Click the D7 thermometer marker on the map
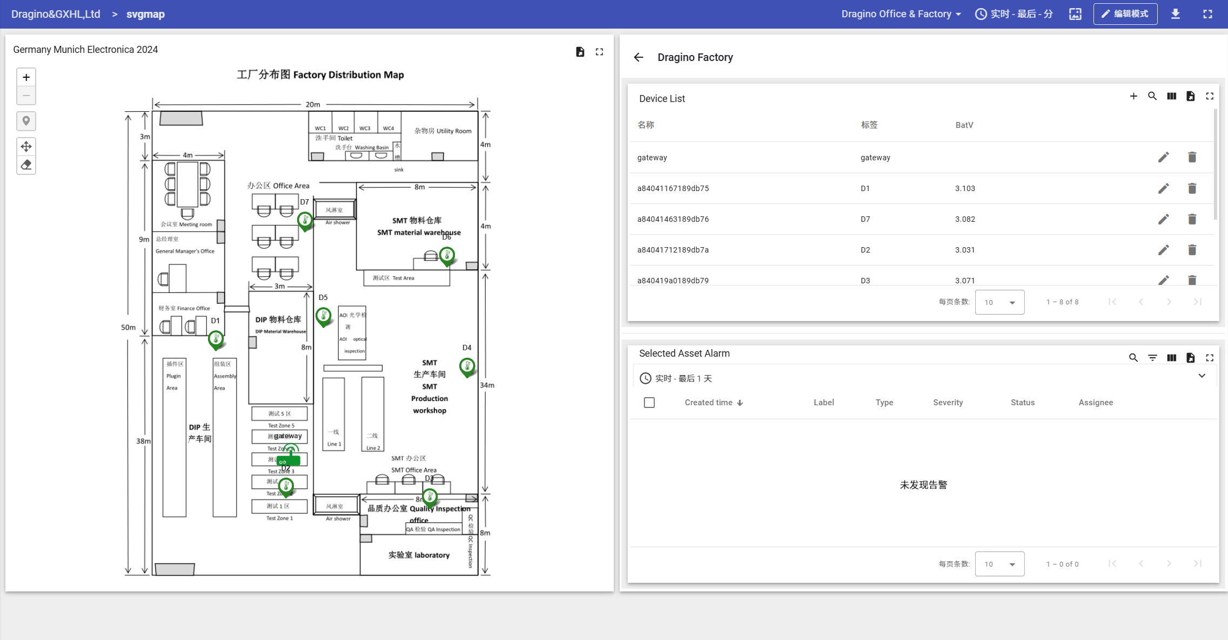Image resolution: width=1228 pixels, height=640 pixels. coord(305,220)
